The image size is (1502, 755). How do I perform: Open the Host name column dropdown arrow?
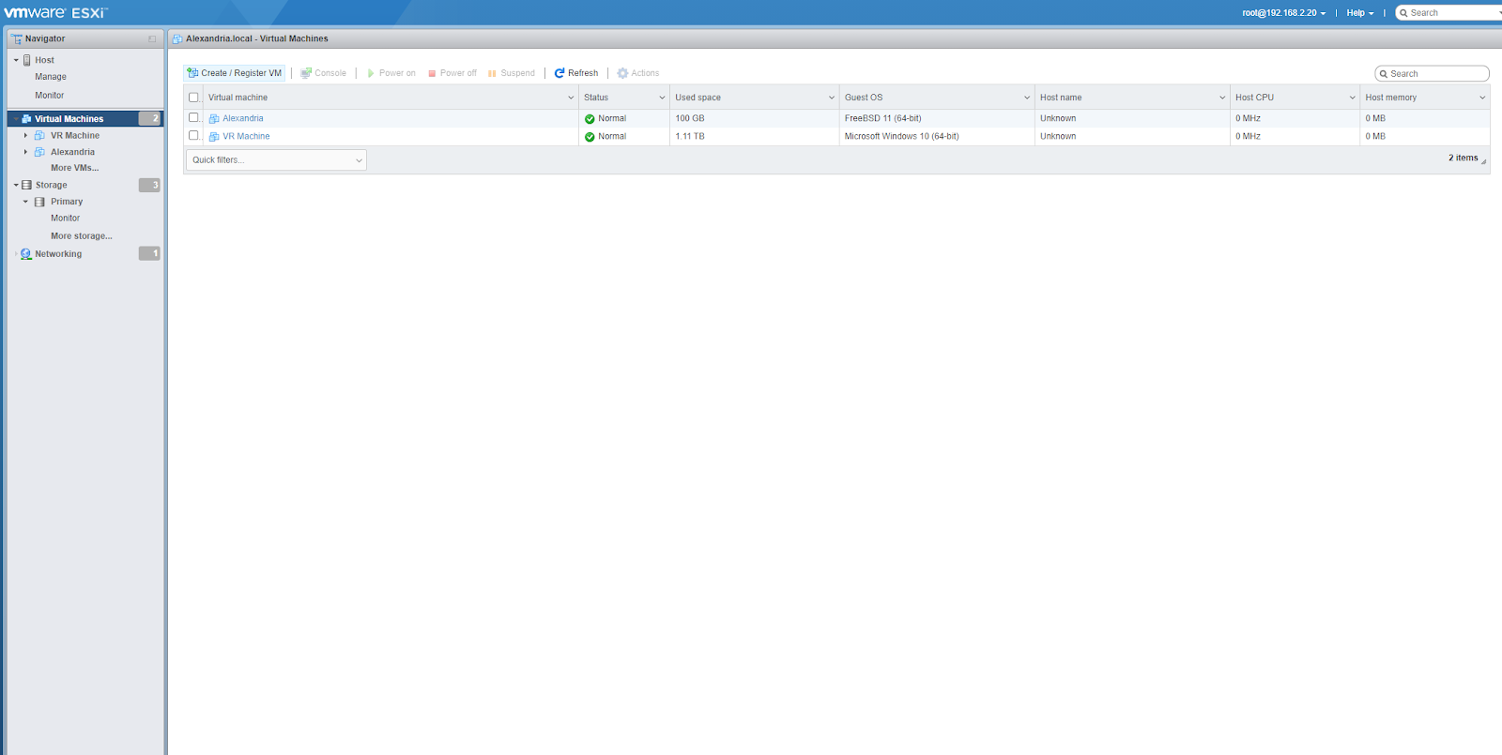click(x=1222, y=98)
